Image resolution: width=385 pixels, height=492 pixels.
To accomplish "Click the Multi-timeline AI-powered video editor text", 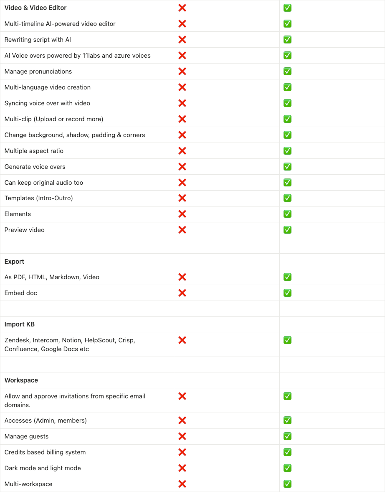I will [x=60, y=24].
